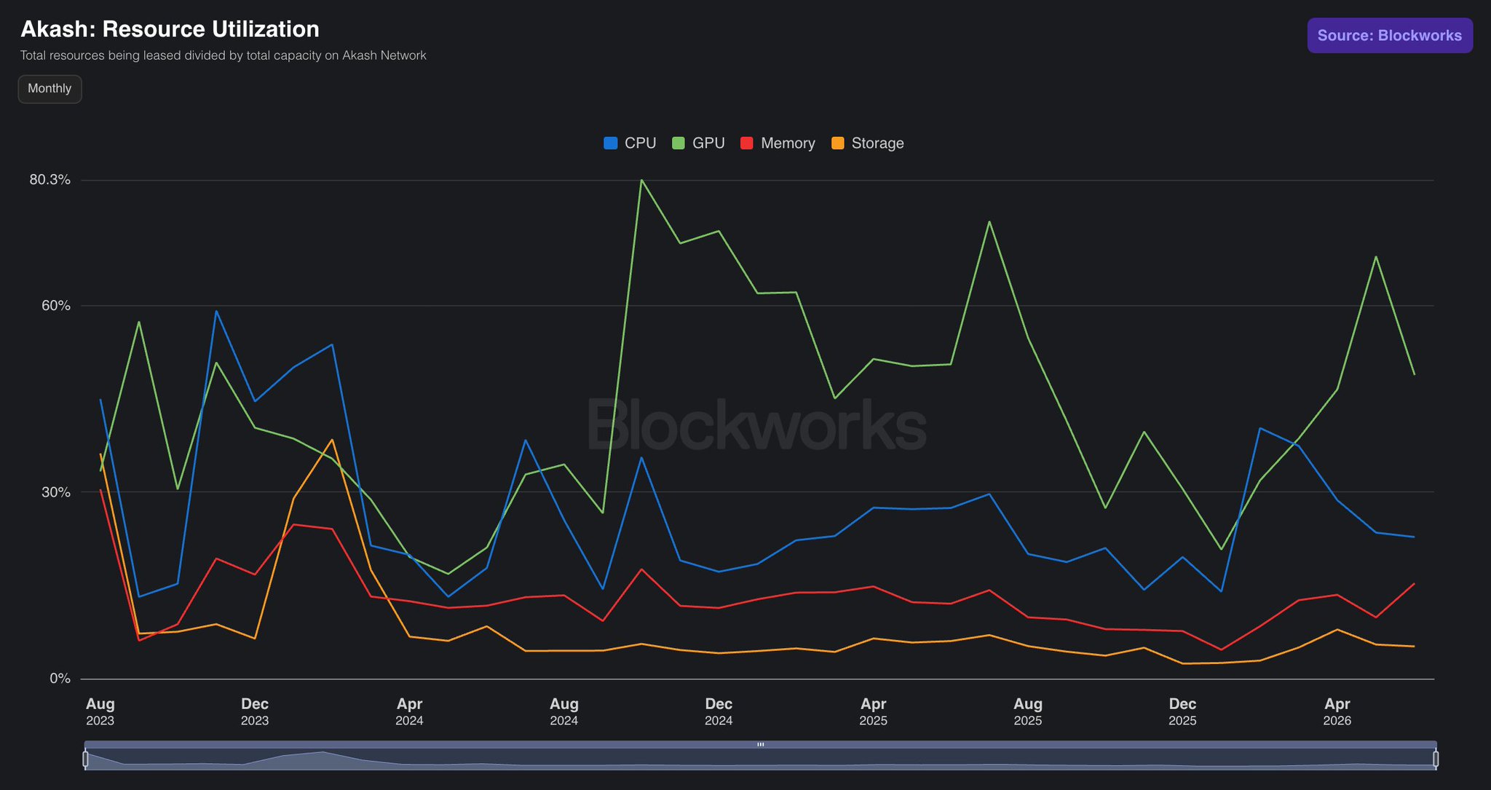Click the subtitle about total resources being leased
Viewport: 1491px width, 790px height.
(x=224, y=55)
